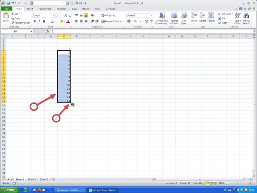
Task: Open the Clear dropdown in Editing
Action: 223,23
